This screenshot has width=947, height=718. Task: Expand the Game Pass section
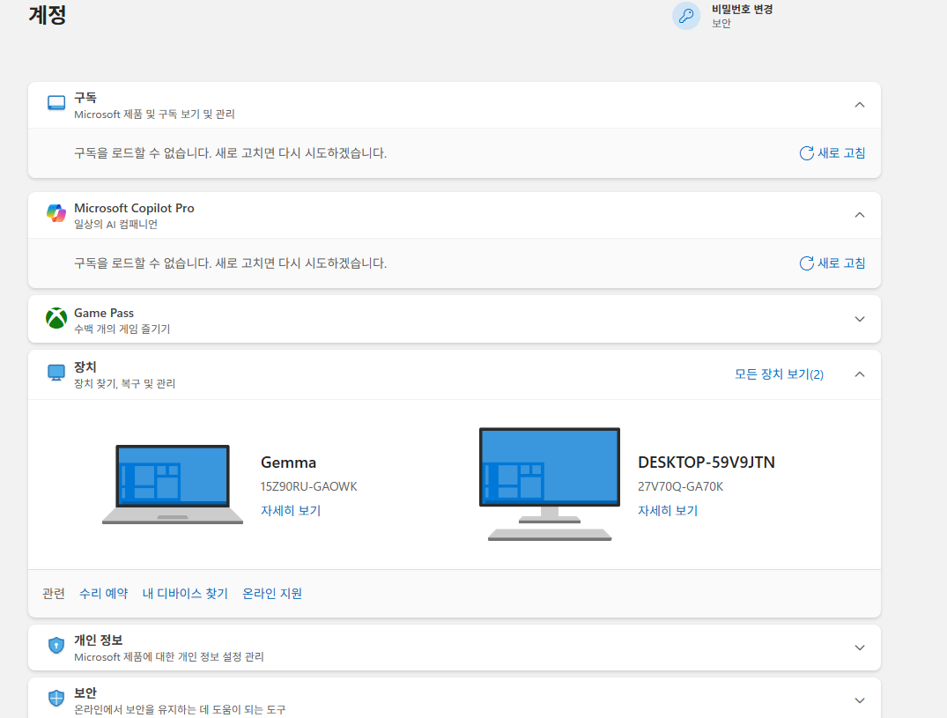(860, 319)
